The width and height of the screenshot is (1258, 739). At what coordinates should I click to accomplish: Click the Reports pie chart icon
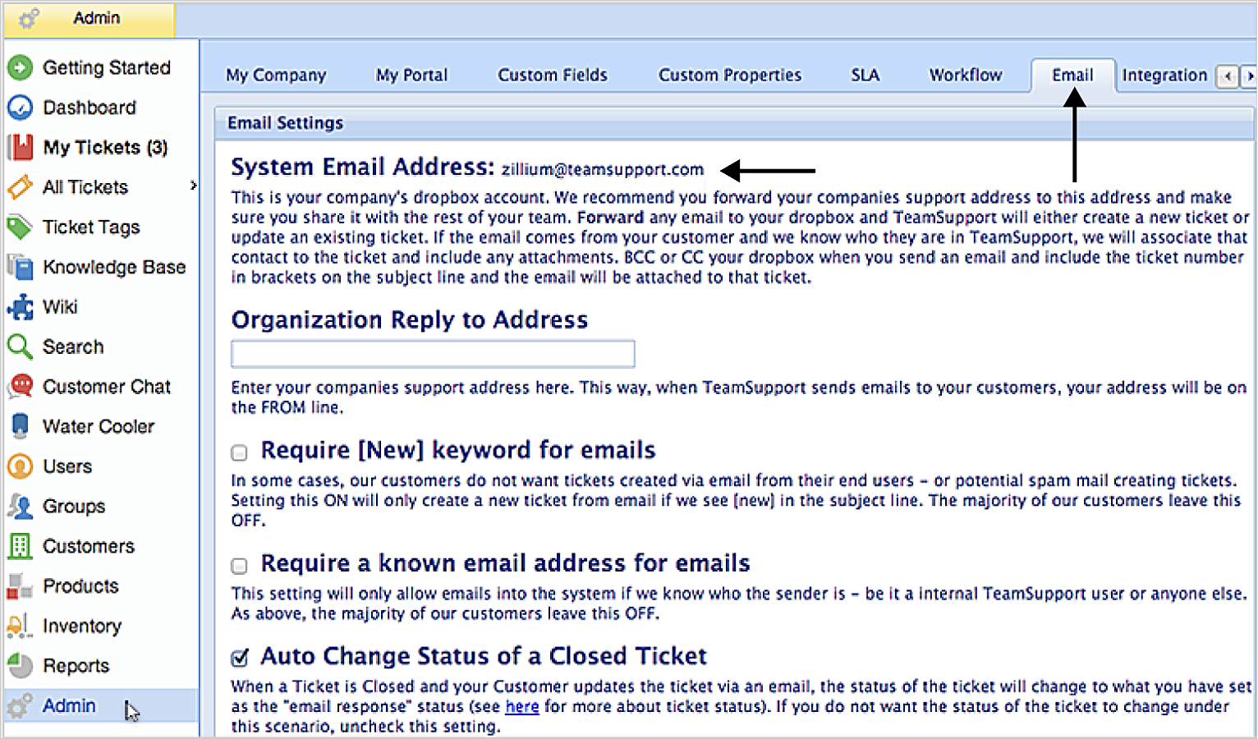click(x=20, y=666)
